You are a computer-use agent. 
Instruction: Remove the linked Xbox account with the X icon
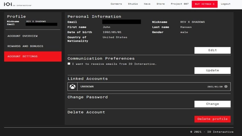click(226, 86)
